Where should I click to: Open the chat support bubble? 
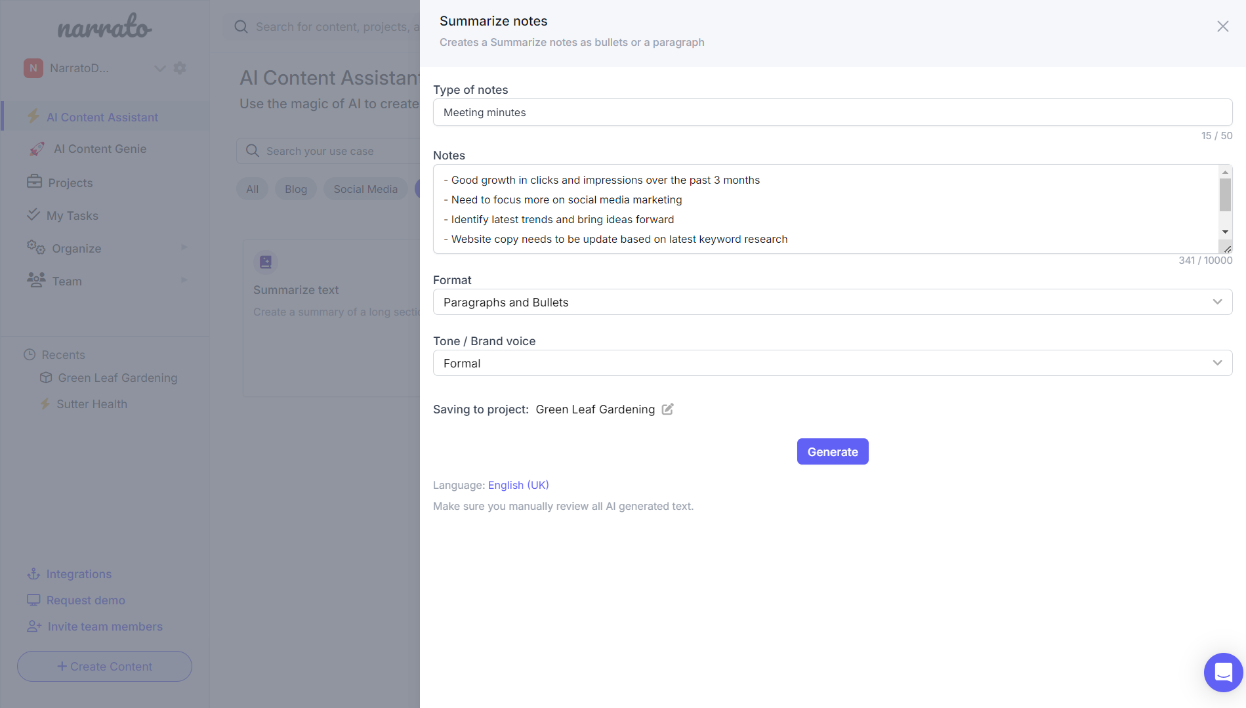click(1223, 673)
